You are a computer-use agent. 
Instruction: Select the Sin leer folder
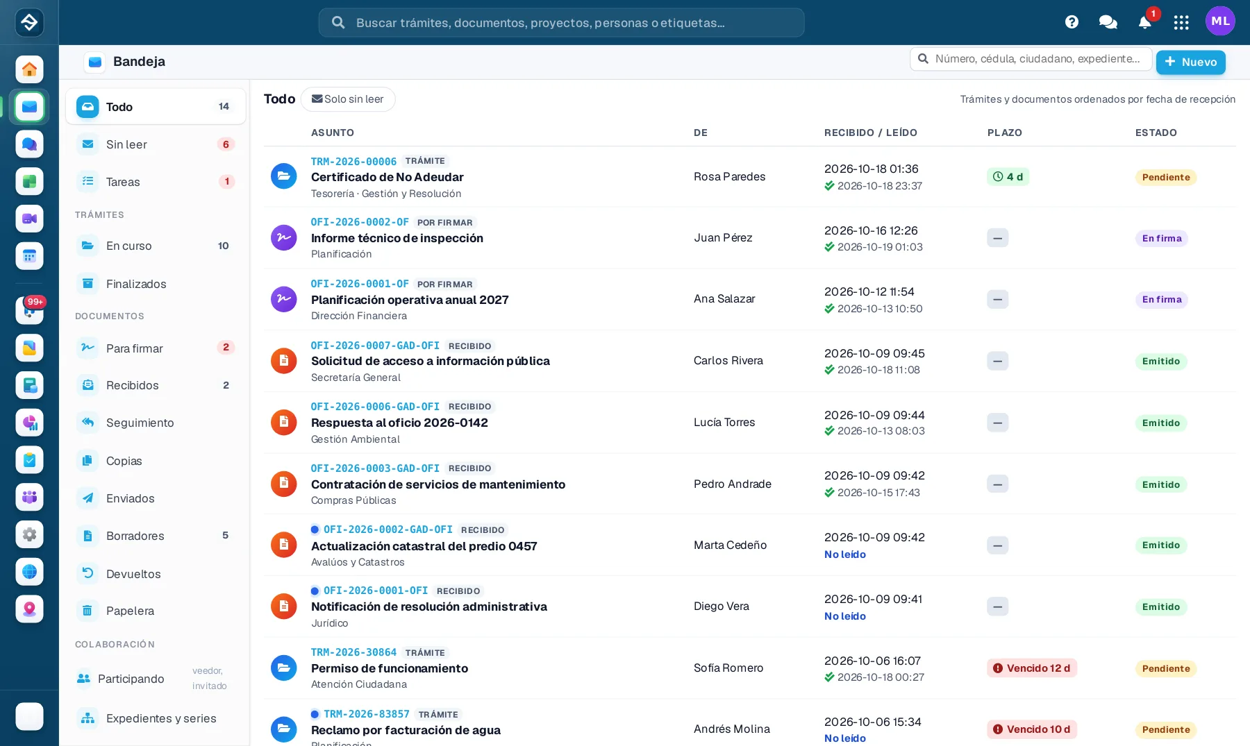pyautogui.click(x=156, y=144)
